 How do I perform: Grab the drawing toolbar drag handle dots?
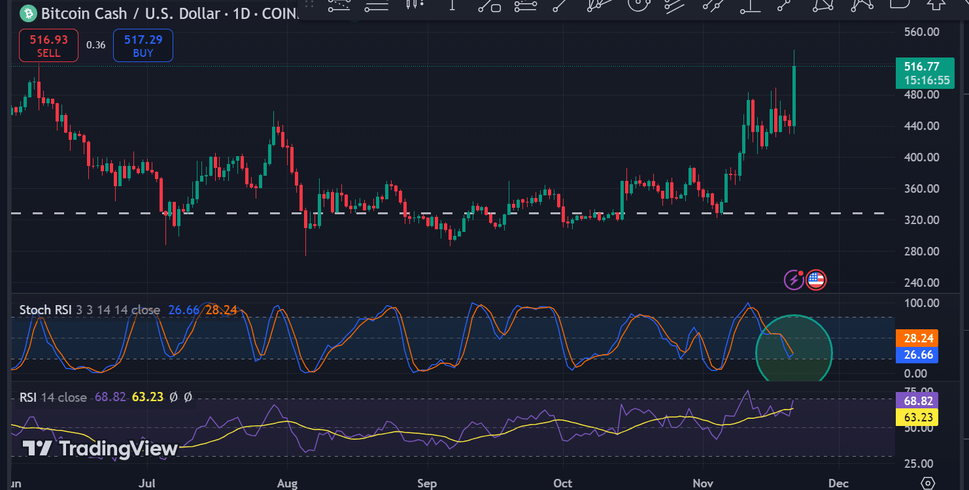(310, 4)
